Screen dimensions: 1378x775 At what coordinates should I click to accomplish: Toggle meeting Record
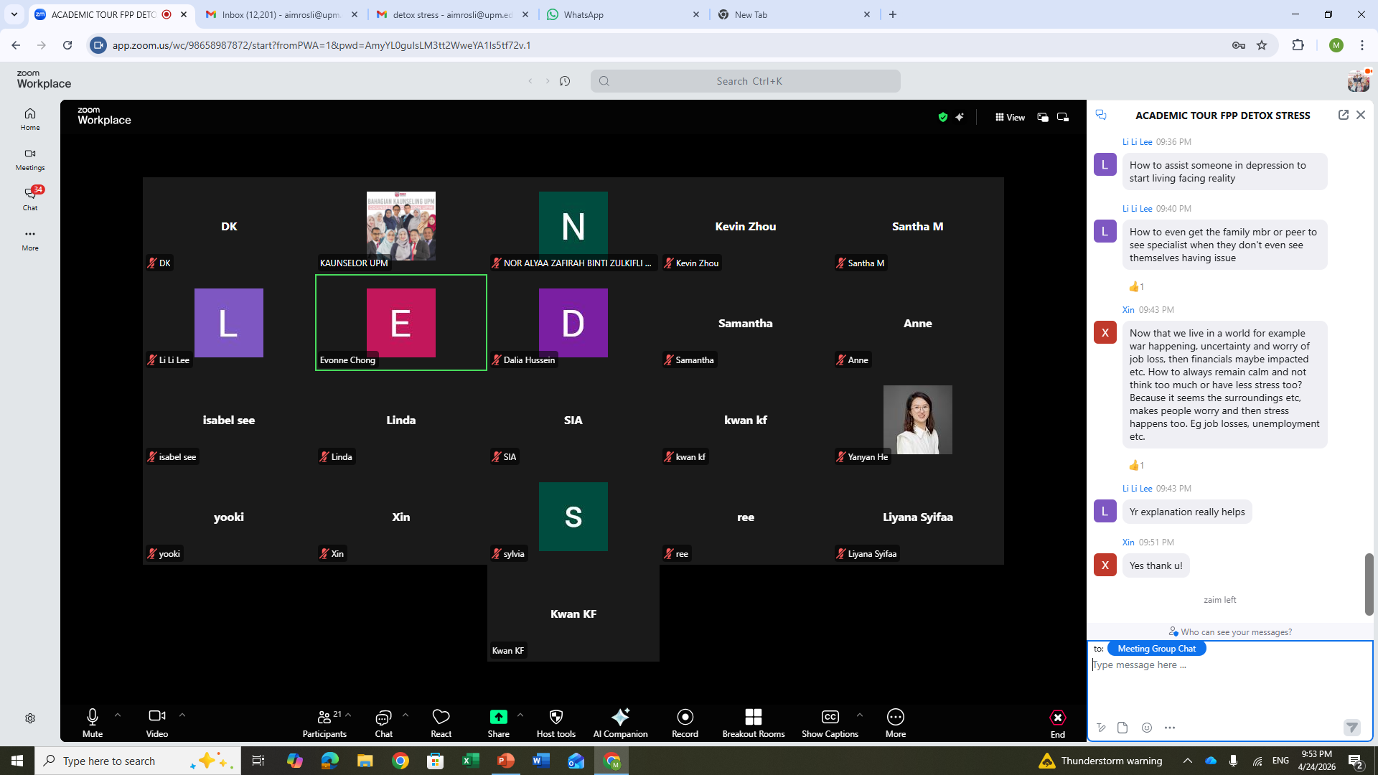685,723
